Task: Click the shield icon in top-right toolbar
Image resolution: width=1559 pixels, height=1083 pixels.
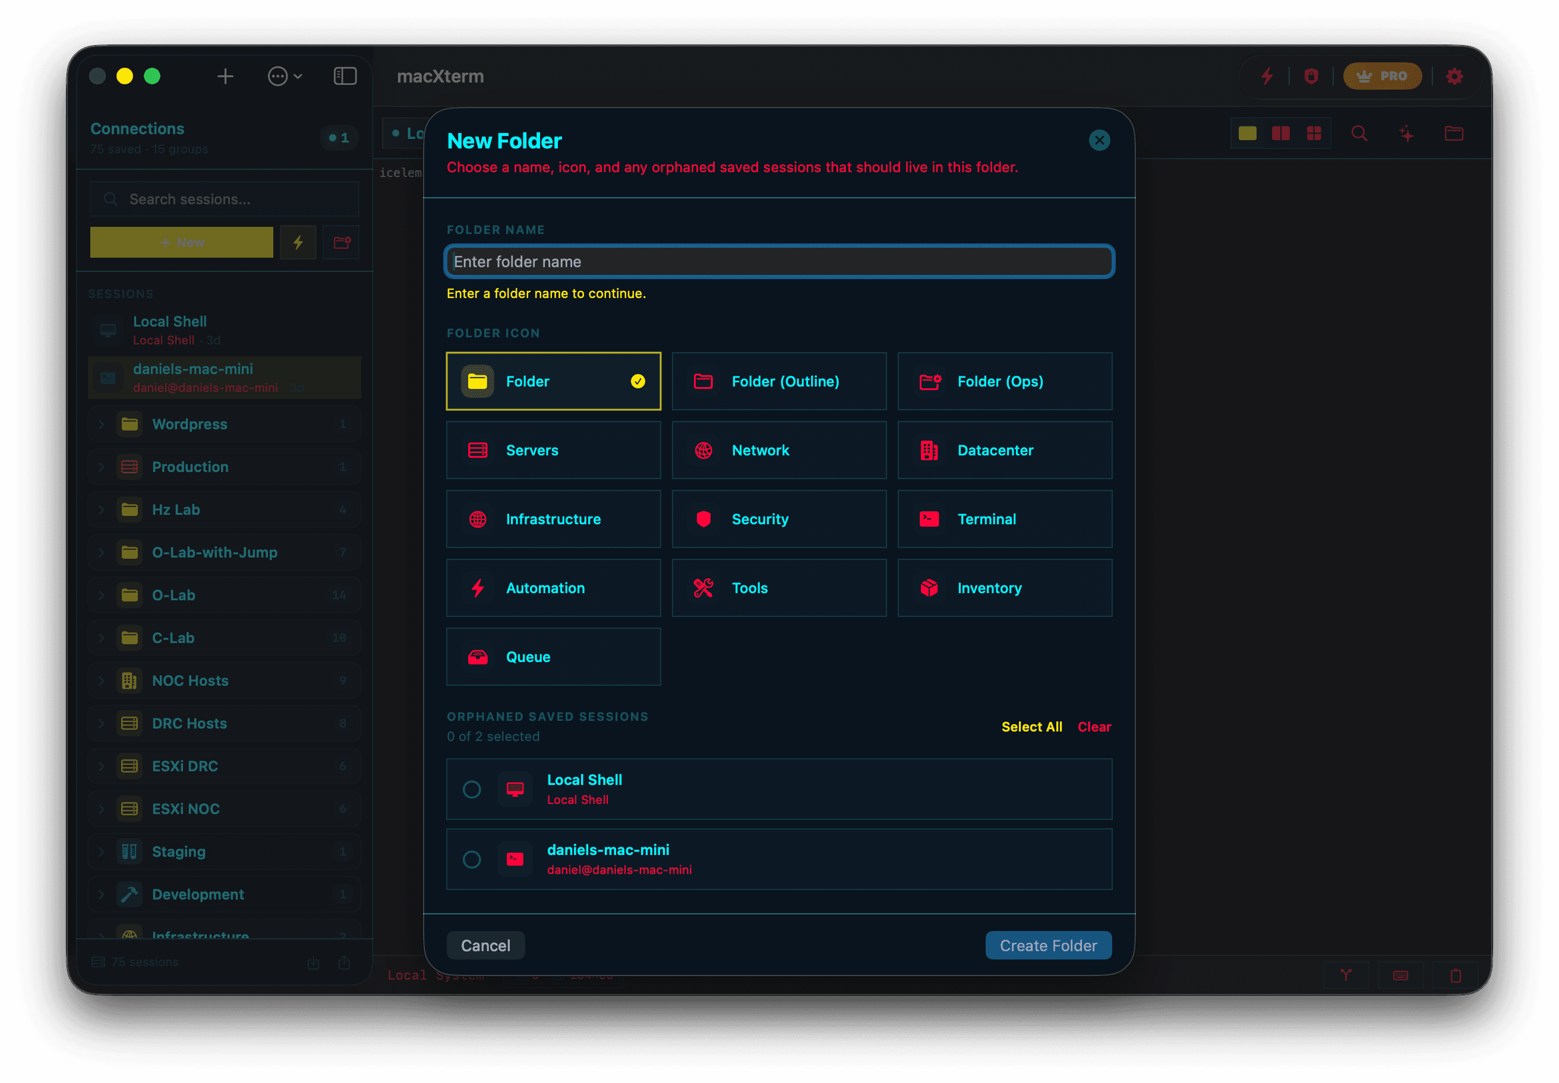Action: [x=1311, y=76]
